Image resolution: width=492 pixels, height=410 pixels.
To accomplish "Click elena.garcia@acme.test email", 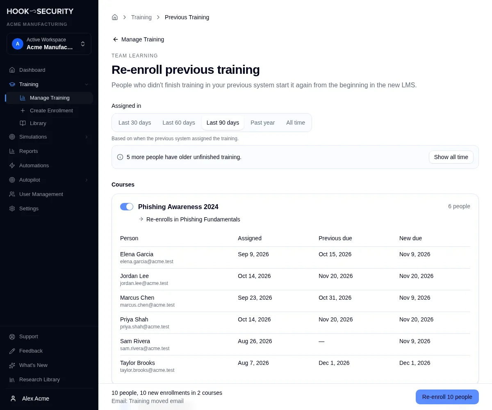I will click(x=147, y=262).
